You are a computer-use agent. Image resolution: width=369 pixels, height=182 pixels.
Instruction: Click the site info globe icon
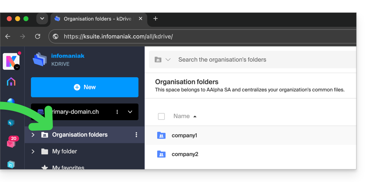coord(55,37)
